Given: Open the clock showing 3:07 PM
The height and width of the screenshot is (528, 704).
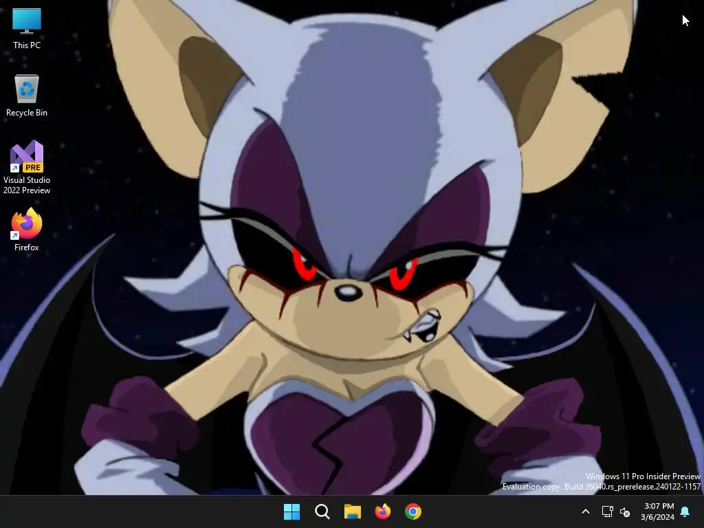Looking at the screenshot, I should pyautogui.click(x=658, y=511).
